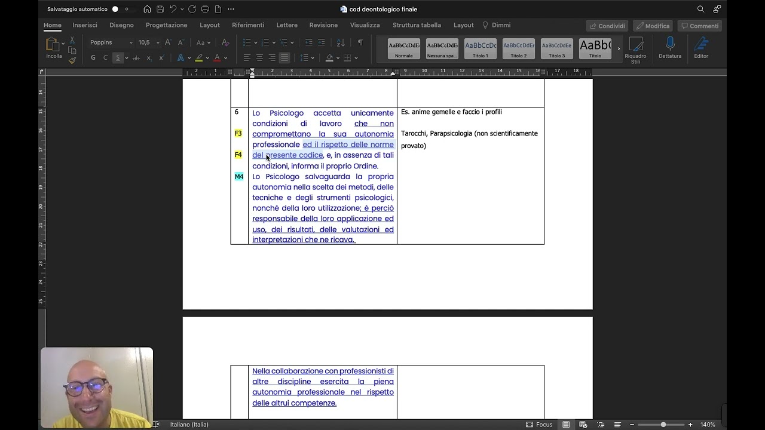Open the font color dropdown arrow
765x430 pixels.
pyautogui.click(x=225, y=58)
